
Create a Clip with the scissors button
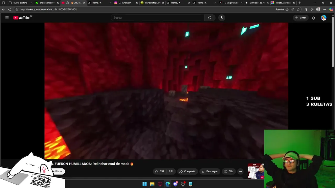pos(228,172)
